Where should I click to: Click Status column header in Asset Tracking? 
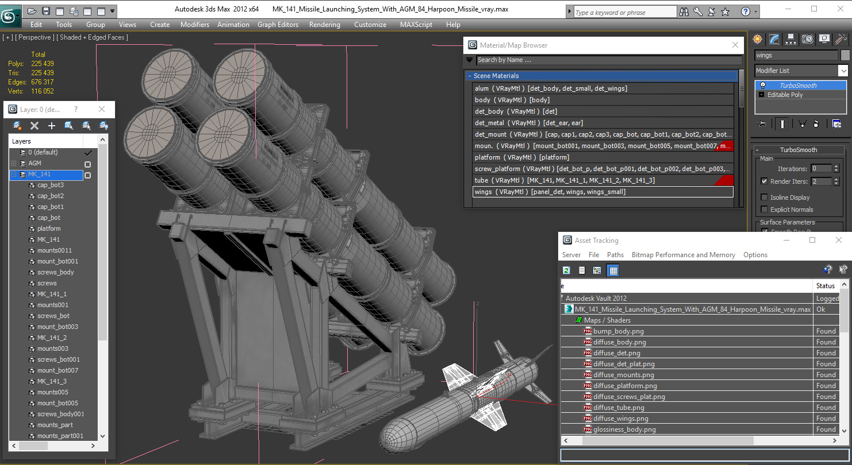(826, 286)
